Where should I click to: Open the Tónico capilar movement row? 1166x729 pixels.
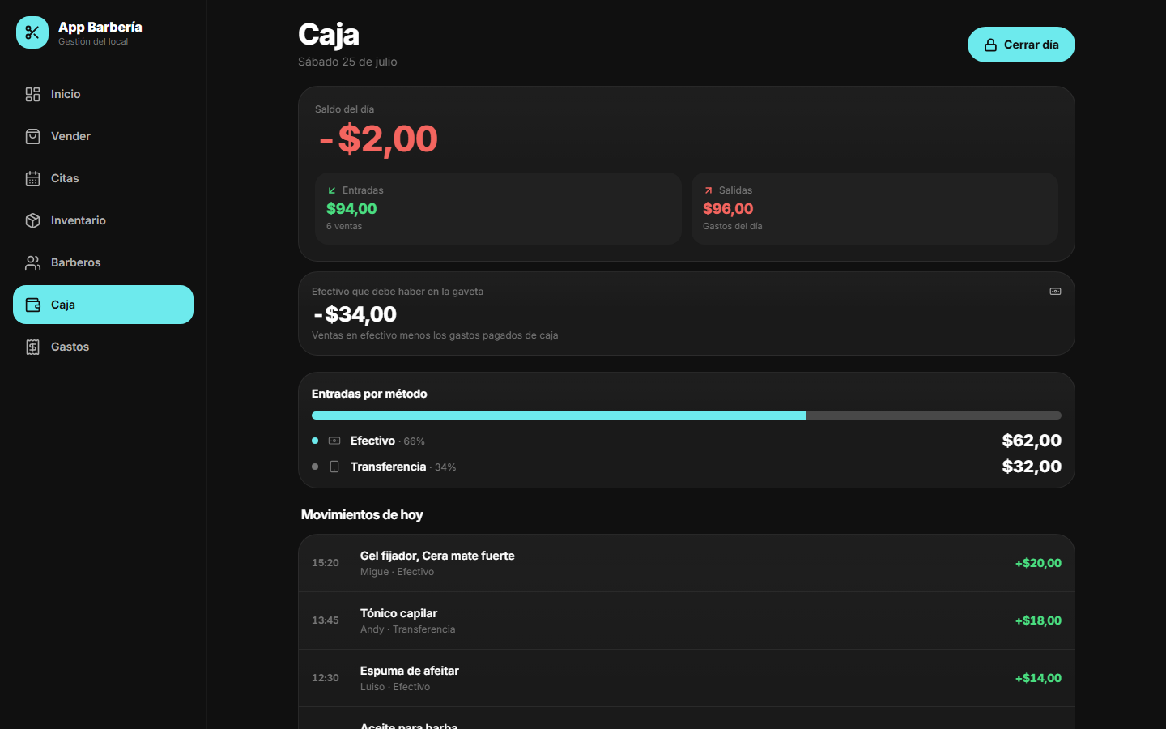[687, 620]
